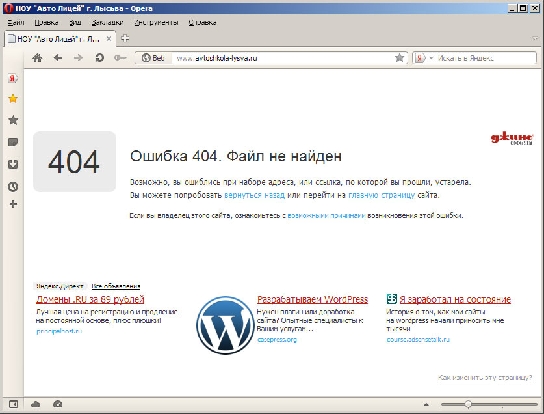This screenshot has height=414, width=544.
Task: Click the WordPress logo ad image
Action: pyautogui.click(x=225, y=325)
